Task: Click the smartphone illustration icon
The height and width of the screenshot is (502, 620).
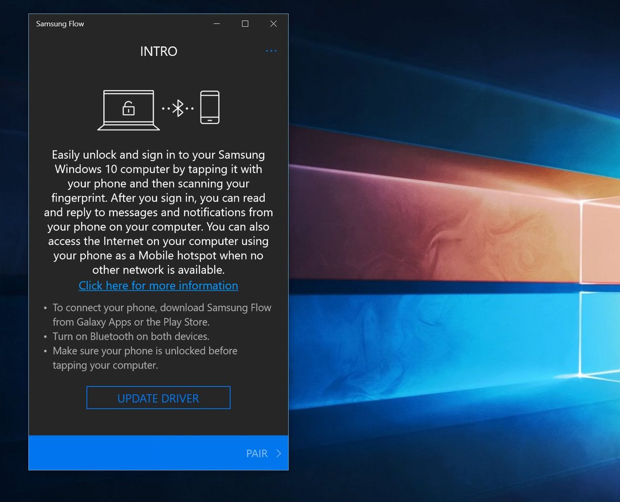Action: (x=210, y=107)
